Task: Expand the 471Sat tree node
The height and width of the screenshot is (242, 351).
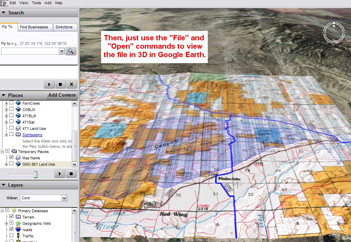Action: (x=6, y=122)
